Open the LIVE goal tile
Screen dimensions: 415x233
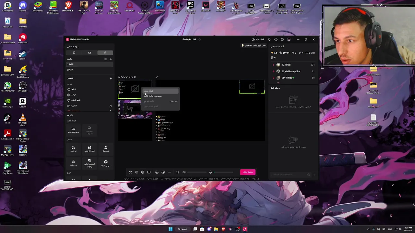coord(73,163)
